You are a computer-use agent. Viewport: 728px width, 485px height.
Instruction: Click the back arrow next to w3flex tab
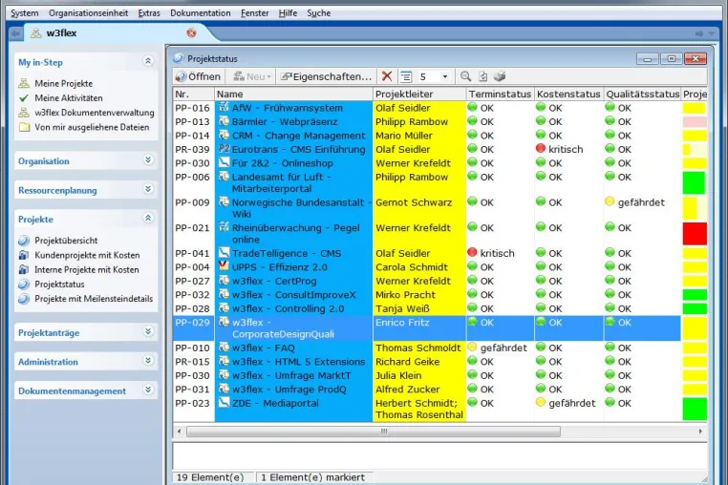pyautogui.click(x=16, y=33)
